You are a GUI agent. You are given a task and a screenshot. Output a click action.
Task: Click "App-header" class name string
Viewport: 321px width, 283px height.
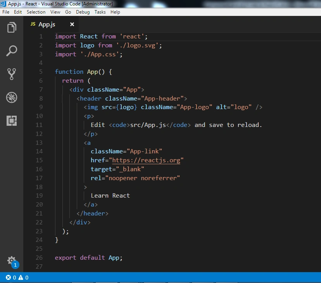[x=162, y=99]
